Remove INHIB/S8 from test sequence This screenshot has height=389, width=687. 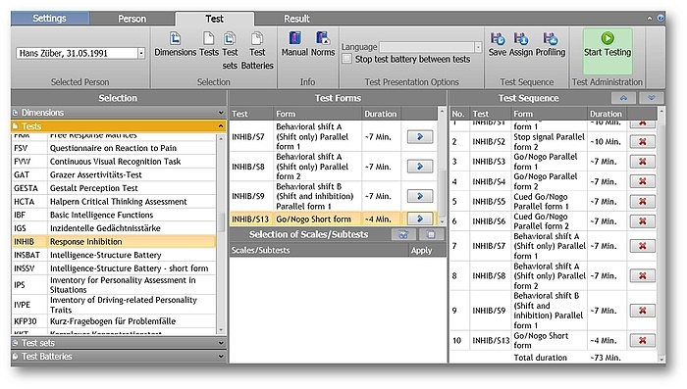(x=642, y=275)
